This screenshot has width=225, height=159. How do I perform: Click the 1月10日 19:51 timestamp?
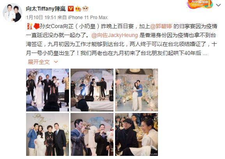(x=41, y=18)
